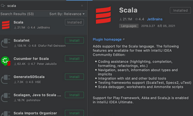This screenshot has height=116, width=193.
Task: Click Scalafmt 138.1K downloads count
Action: [20, 46]
